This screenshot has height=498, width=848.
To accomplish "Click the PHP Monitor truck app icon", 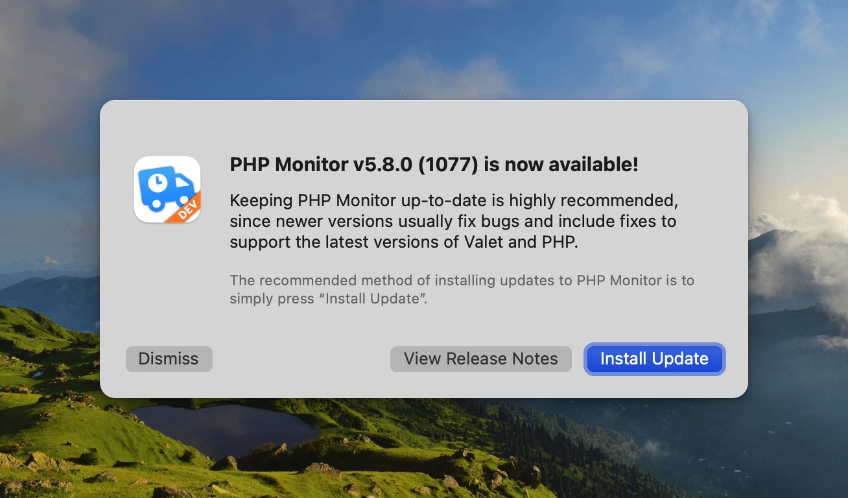I will coord(167,189).
